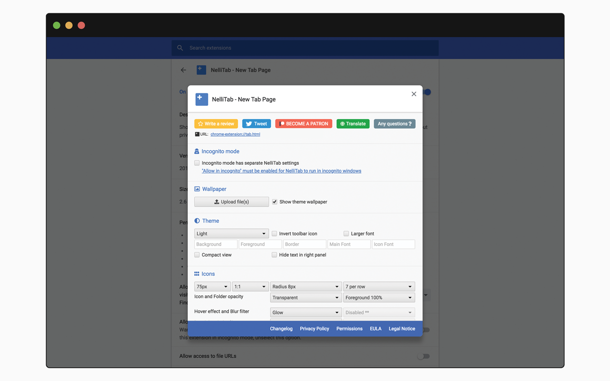Viewport: 610px width, 381px height.
Task: Click the search magnifier icon in extensions bar
Action: pyautogui.click(x=180, y=48)
